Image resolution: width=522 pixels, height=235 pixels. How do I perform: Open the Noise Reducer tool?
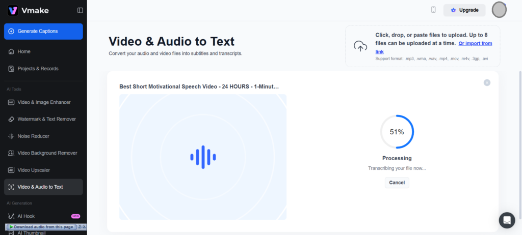pos(33,136)
